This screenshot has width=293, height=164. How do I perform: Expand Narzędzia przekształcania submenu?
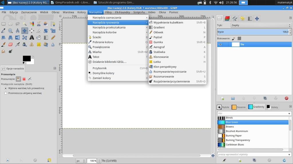click(x=118, y=27)
